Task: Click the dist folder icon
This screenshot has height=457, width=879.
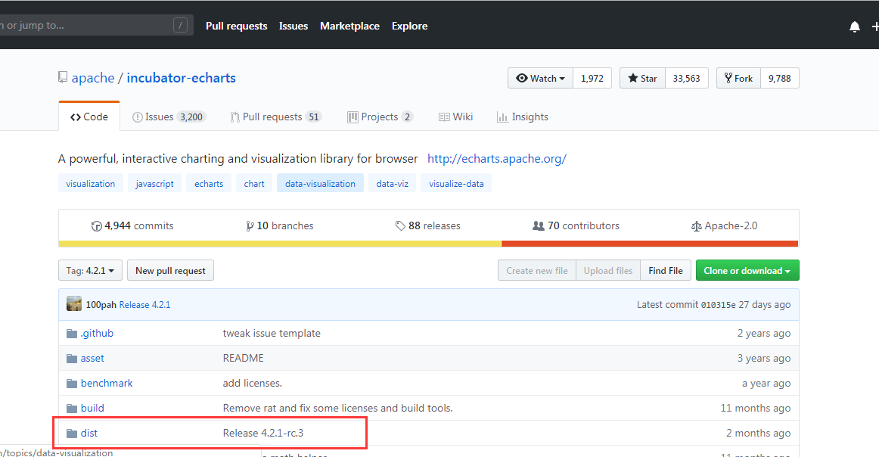Action: pos(72,434)
